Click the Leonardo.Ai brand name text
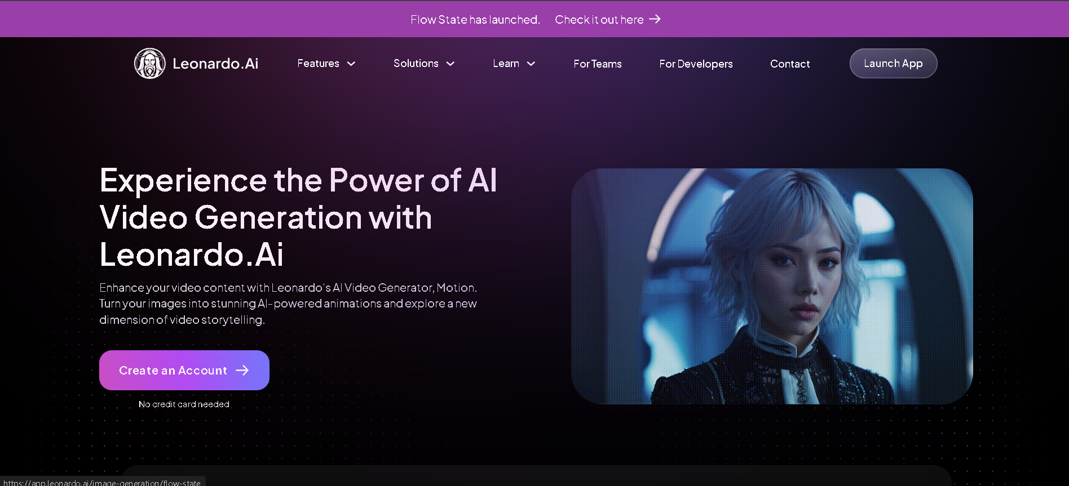Screen dimensions: 1069x486 [x=215, y=64]
